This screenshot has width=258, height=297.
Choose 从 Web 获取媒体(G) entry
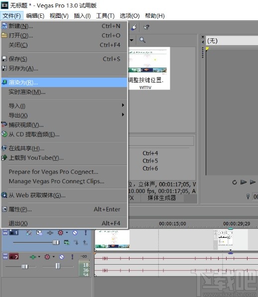[64, 196]
